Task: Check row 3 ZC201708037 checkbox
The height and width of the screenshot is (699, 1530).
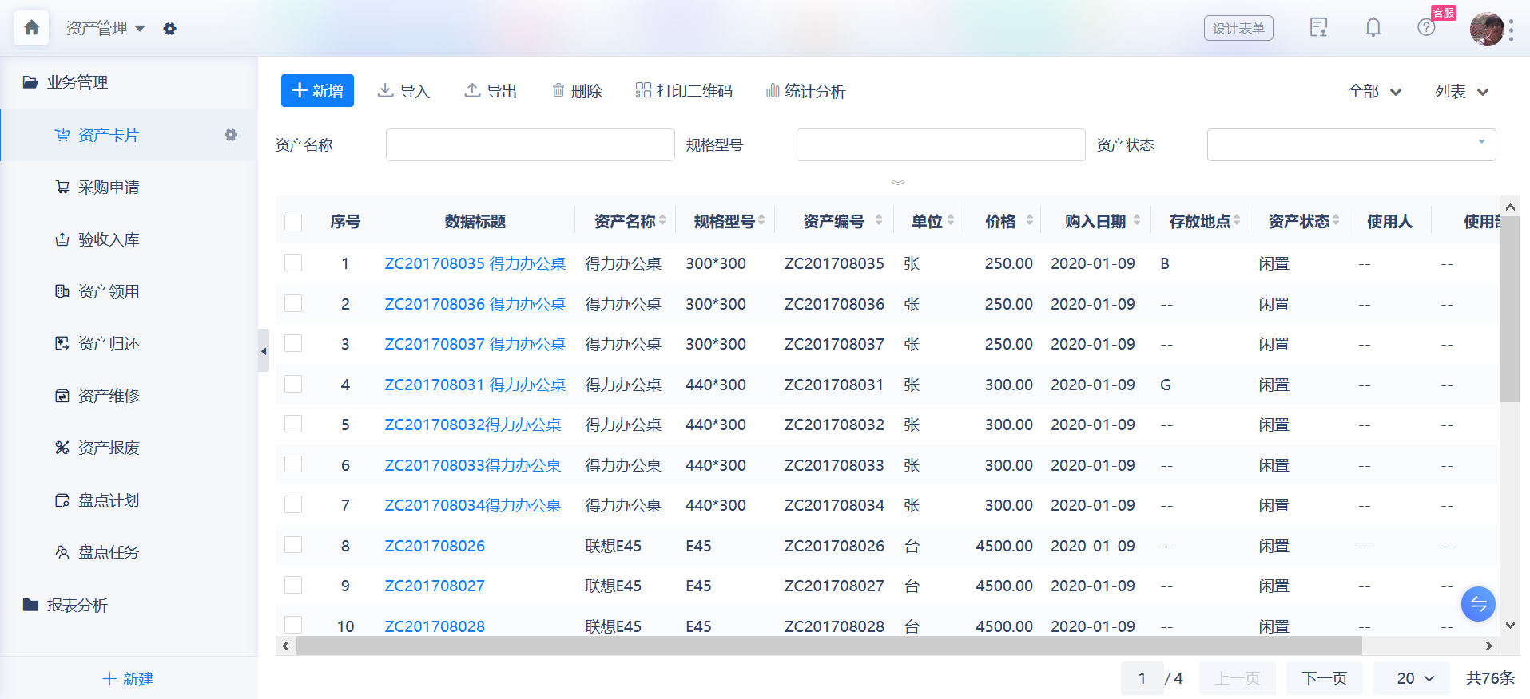Action: [x=293, y=343]
